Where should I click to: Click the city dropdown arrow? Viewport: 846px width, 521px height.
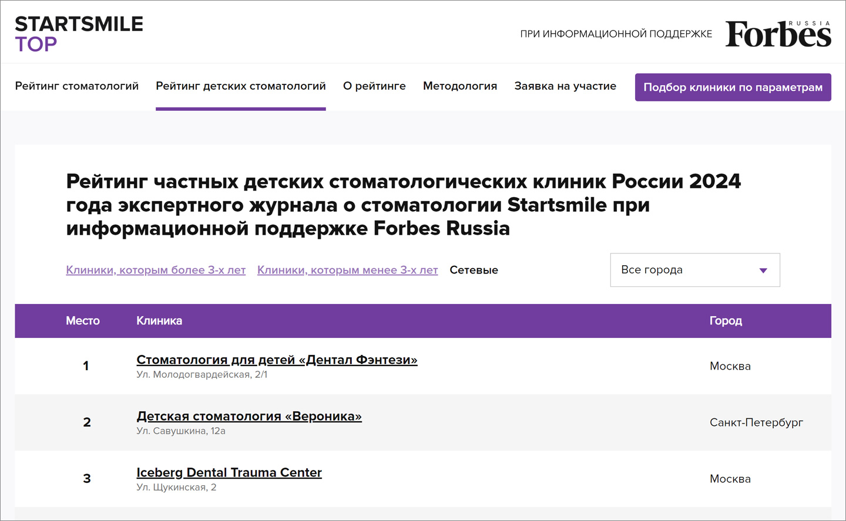point(763,270)
